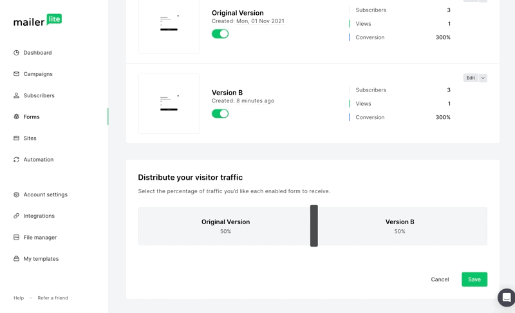The image size is (515, 313).
Task: Click the Dashboard clock icon
Action: pos(17,53)
